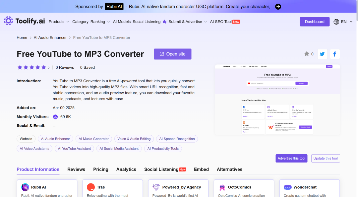Expand the Ranking dropdown chevron
The width and height of the screenshot is (358, 197).
click(108, 22)
